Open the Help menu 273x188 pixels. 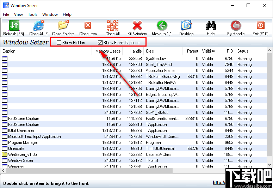[x=67, y=14]
